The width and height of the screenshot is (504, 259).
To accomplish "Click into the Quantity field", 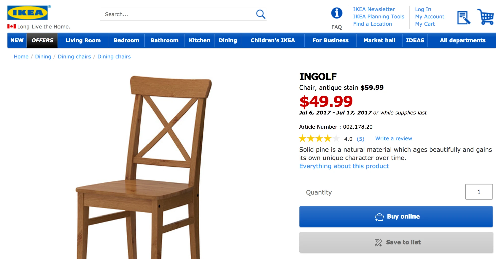I will coord(479,192).
